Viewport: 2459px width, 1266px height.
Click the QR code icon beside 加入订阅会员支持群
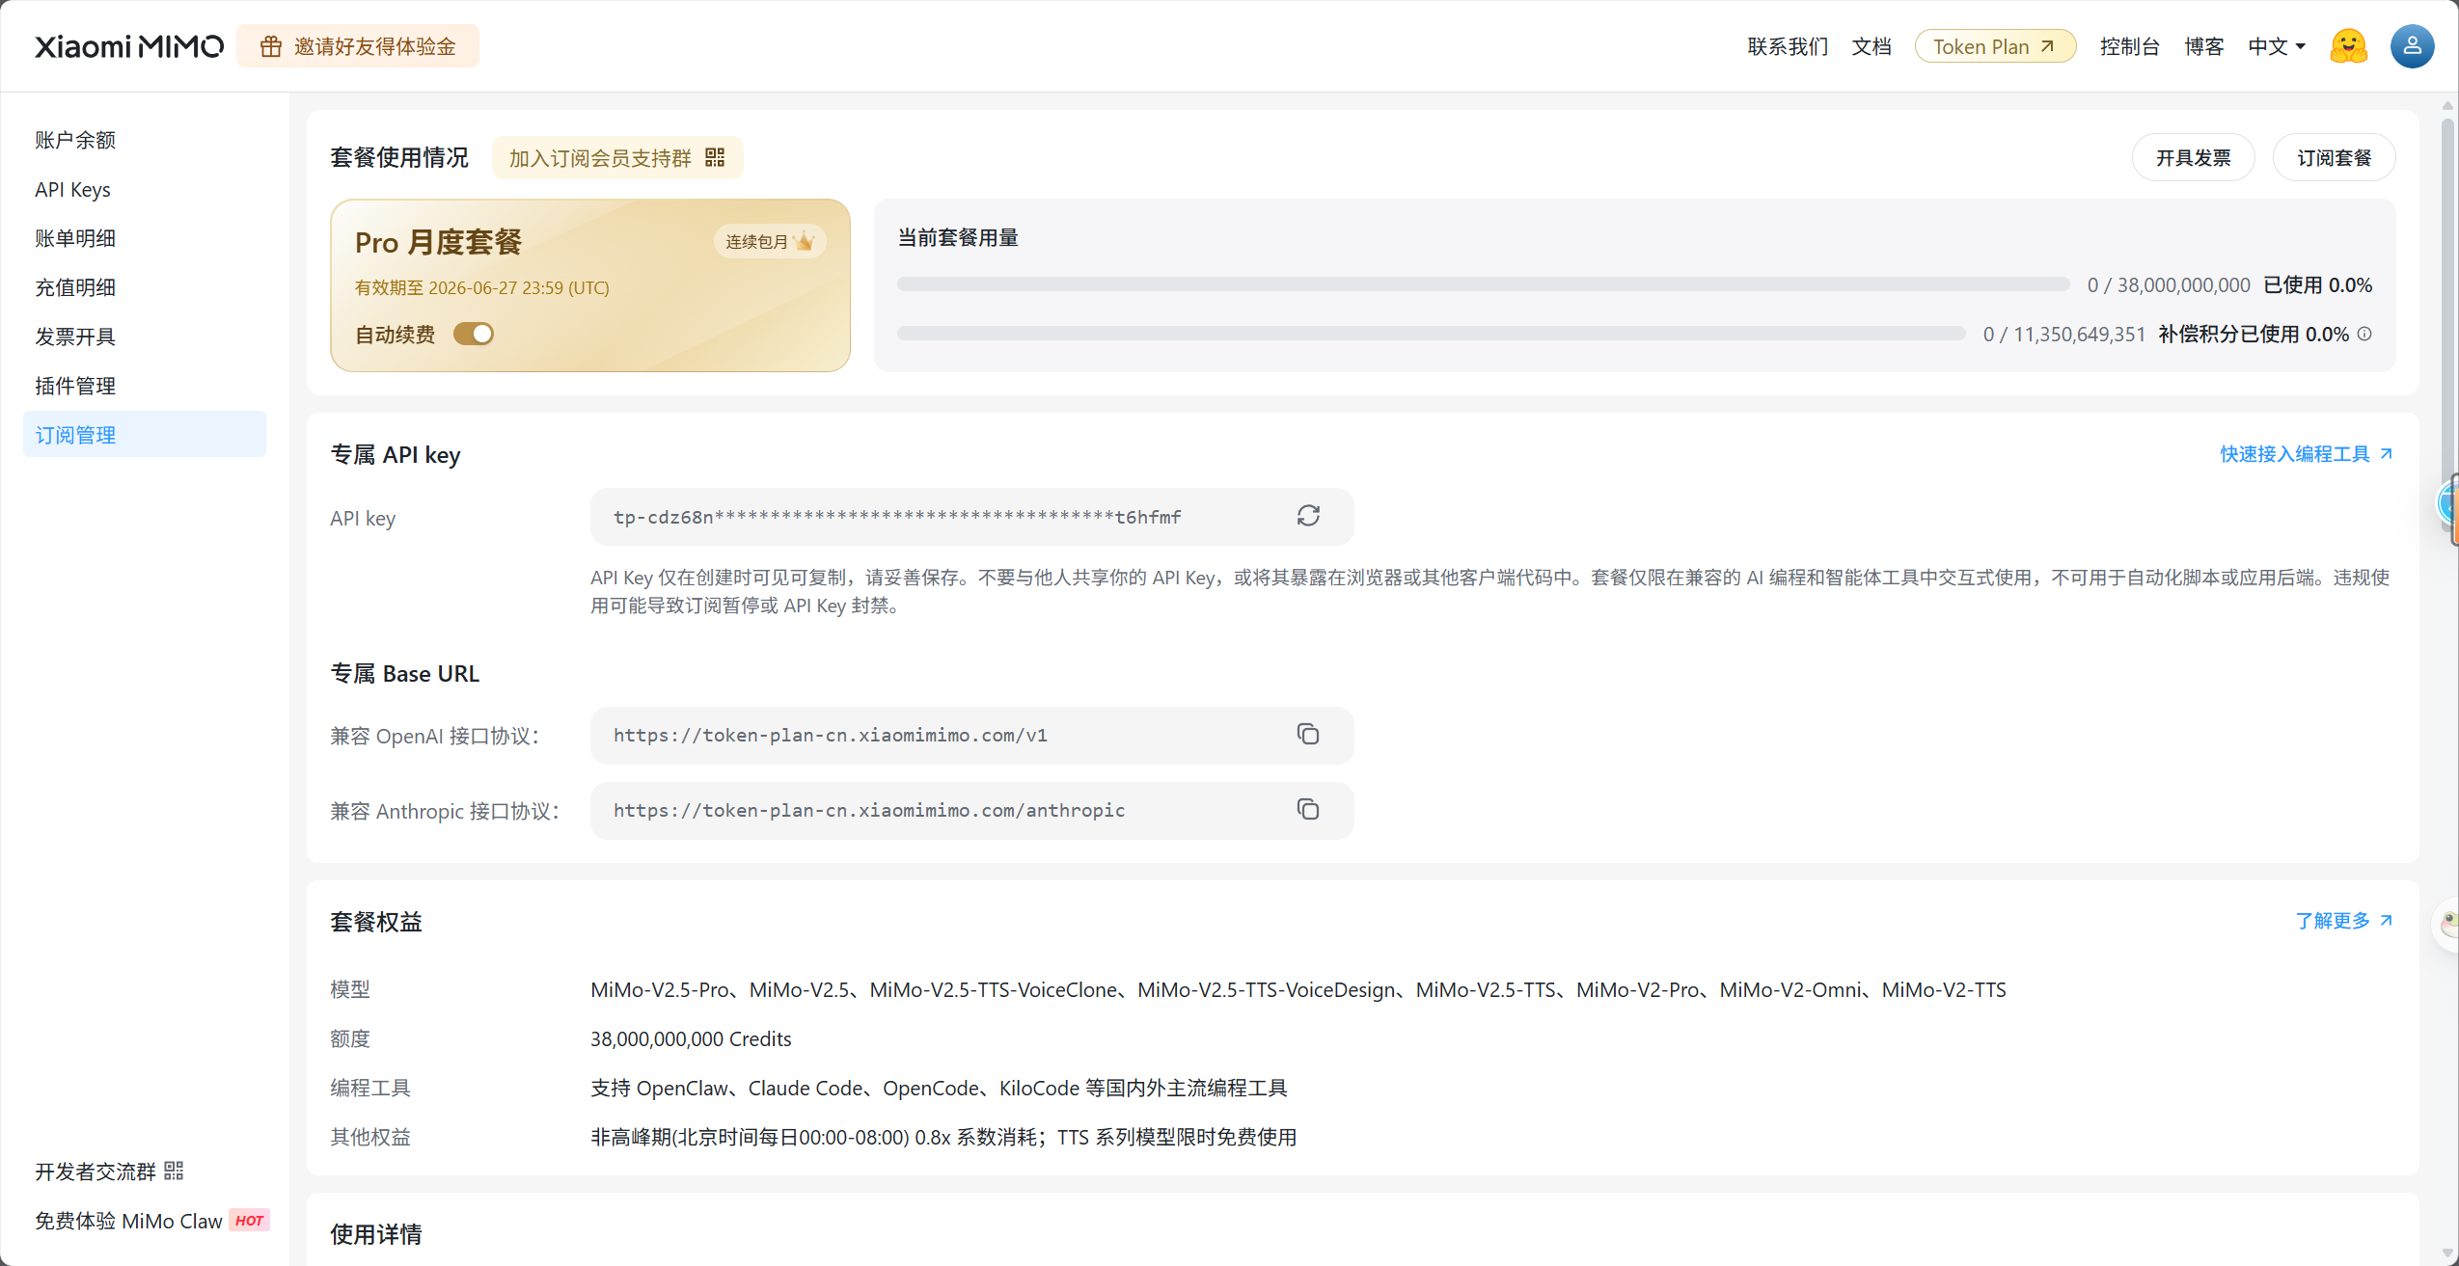(715, 157)
